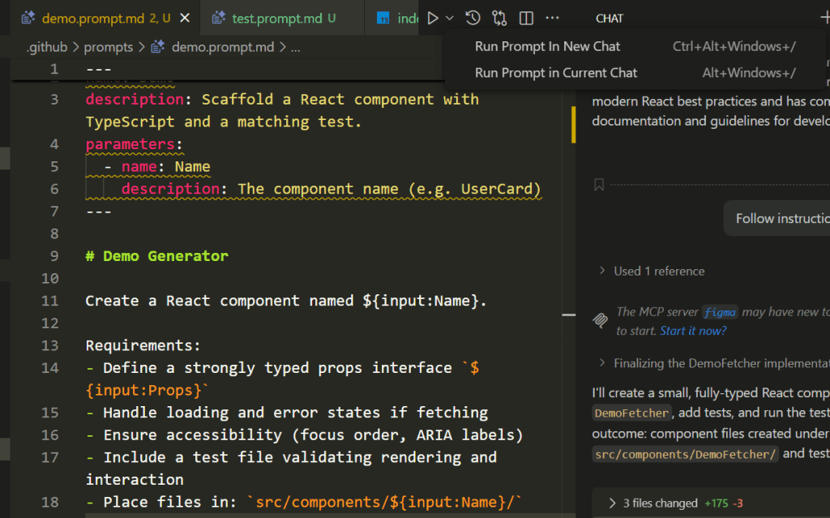Click the open changes compare icon
830x518 pixels.
pos(499,17)
